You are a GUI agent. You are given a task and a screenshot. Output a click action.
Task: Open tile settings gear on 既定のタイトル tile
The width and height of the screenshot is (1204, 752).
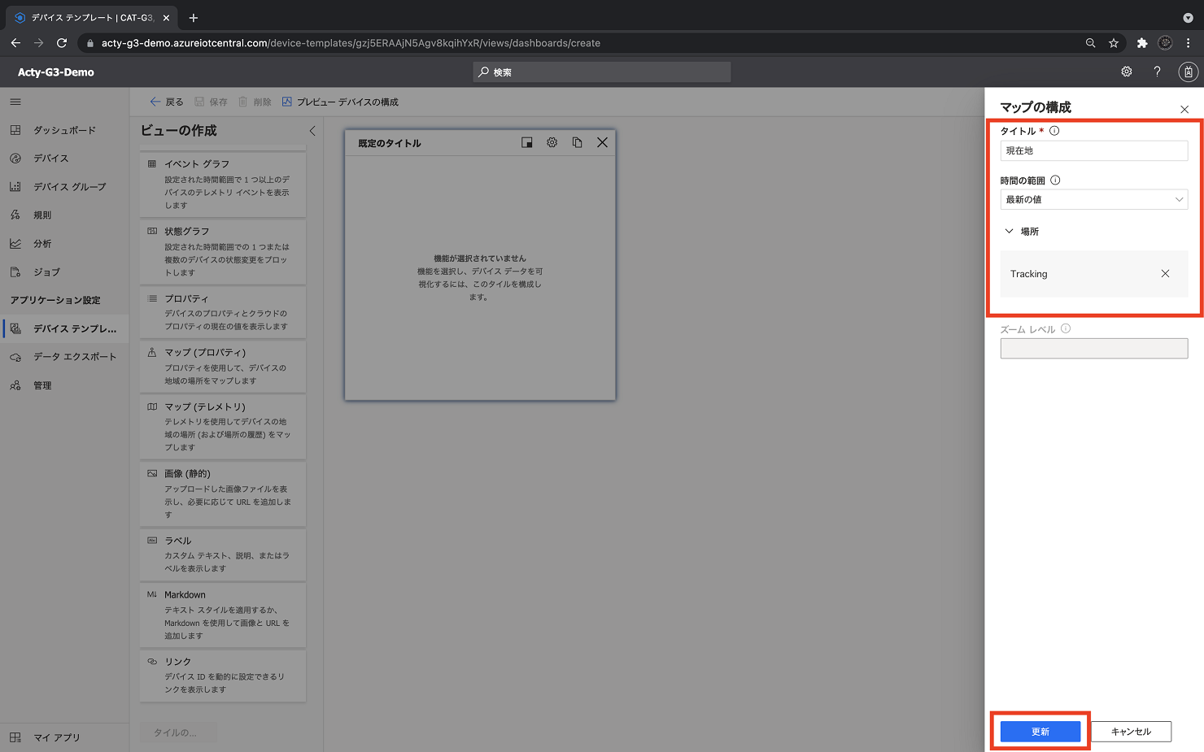(x=552, y=143)
